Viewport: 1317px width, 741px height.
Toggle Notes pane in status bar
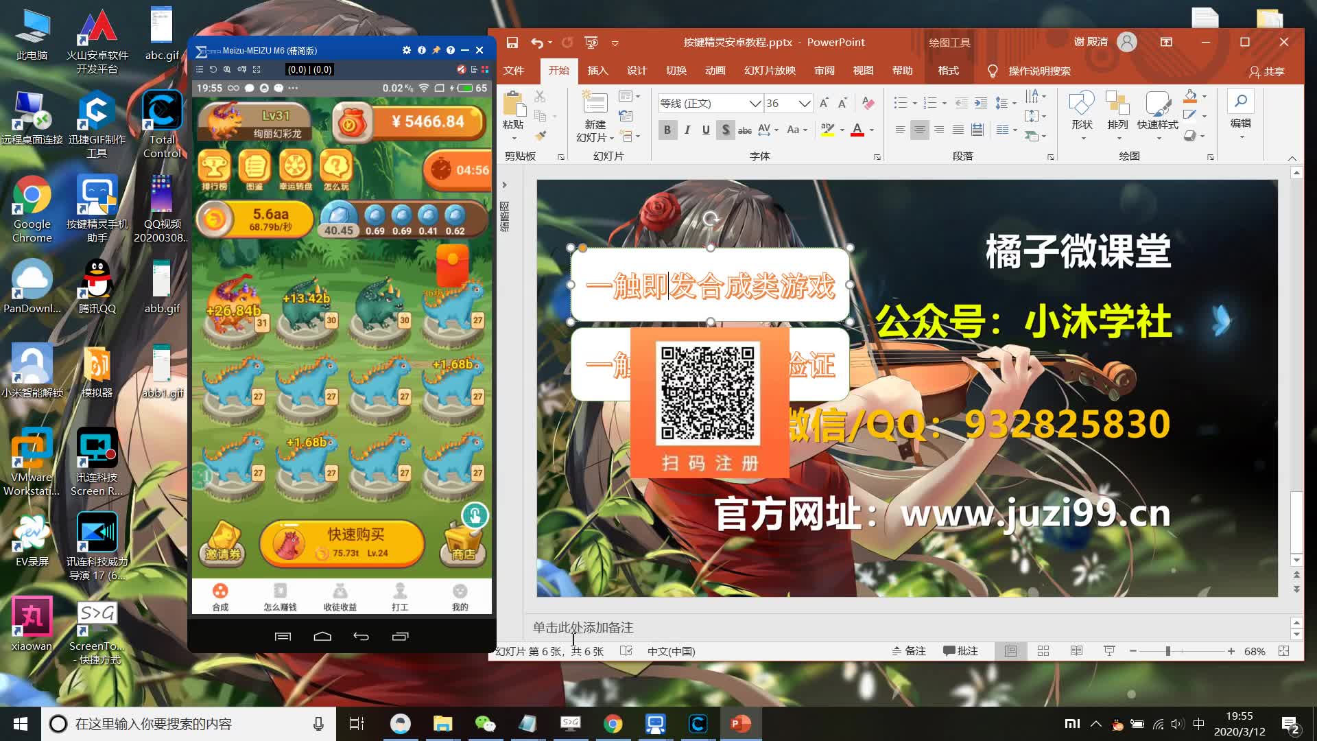click(x=909, y=651)
